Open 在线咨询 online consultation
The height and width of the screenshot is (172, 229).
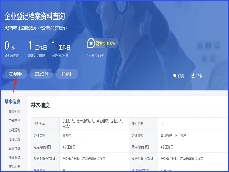click(x=41, y=74)
